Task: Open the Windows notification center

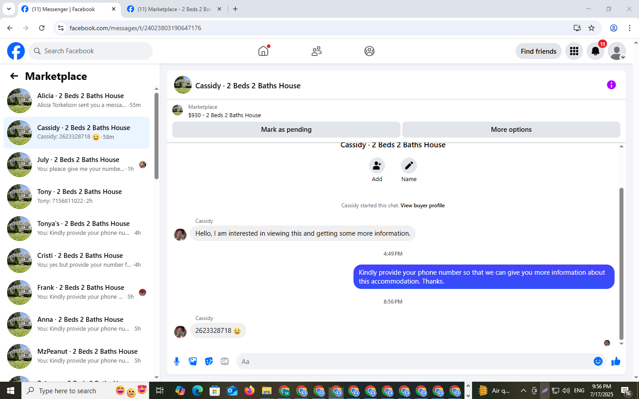Action: (626, 391)
